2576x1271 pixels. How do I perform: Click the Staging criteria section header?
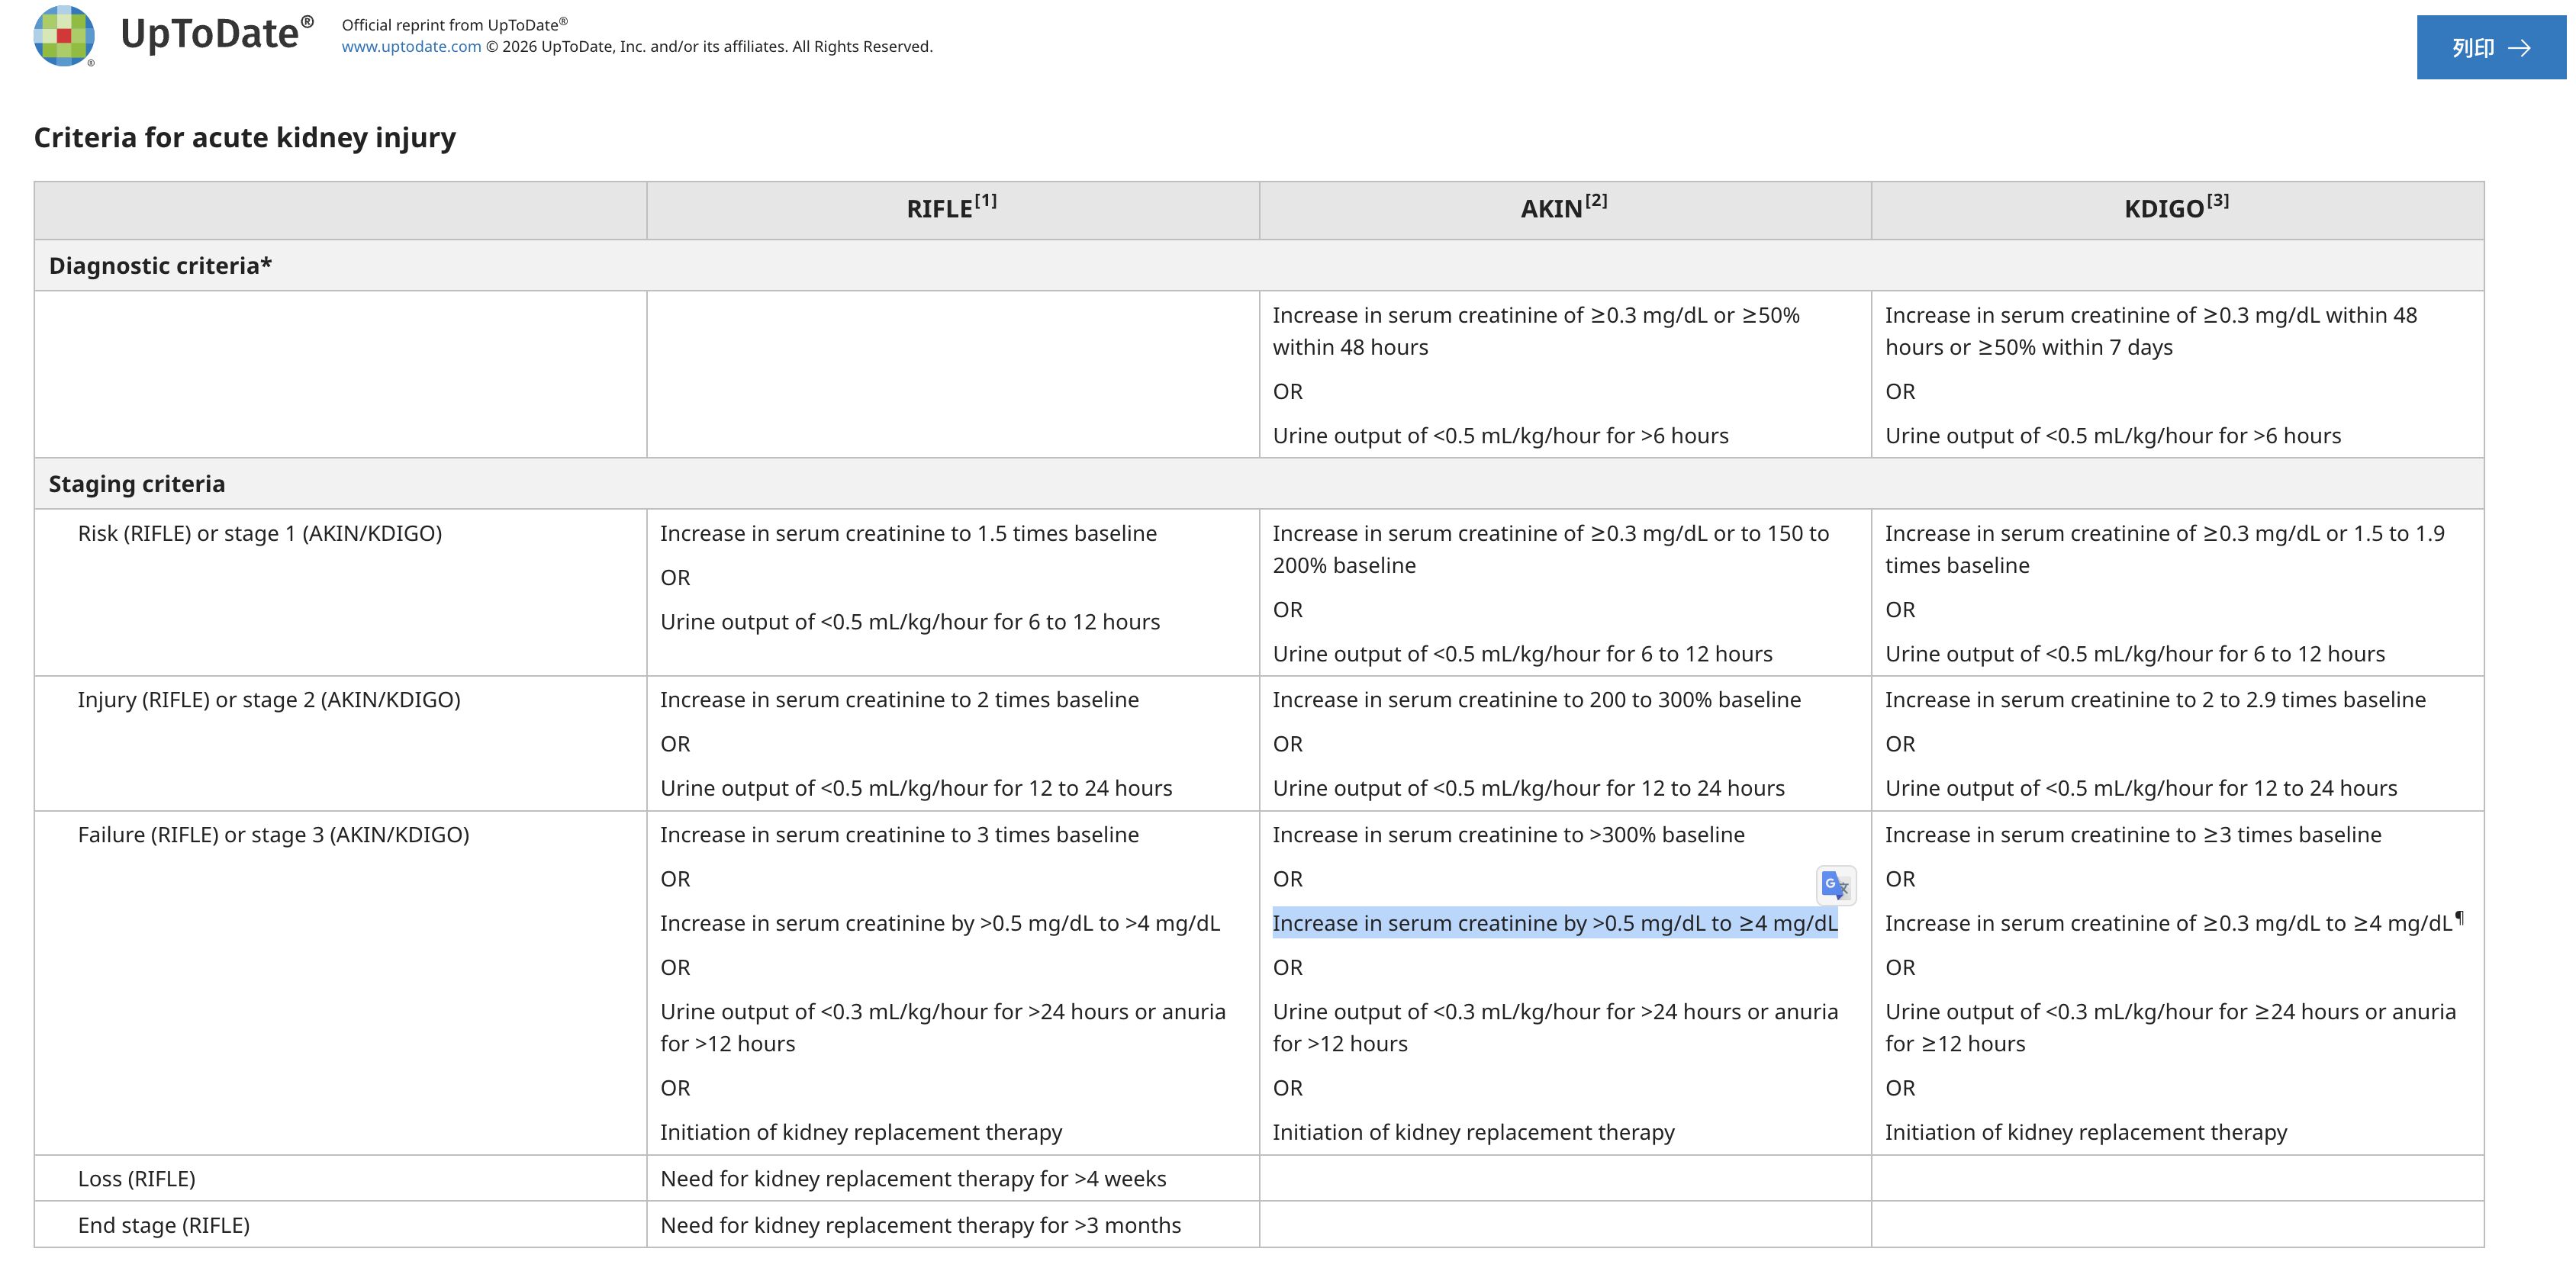137,484
